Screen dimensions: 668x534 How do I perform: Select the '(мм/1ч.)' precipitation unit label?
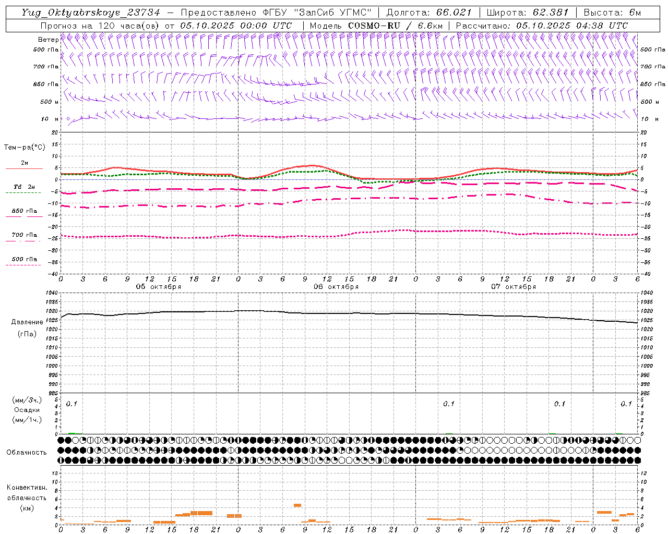(x=27, y=420)
